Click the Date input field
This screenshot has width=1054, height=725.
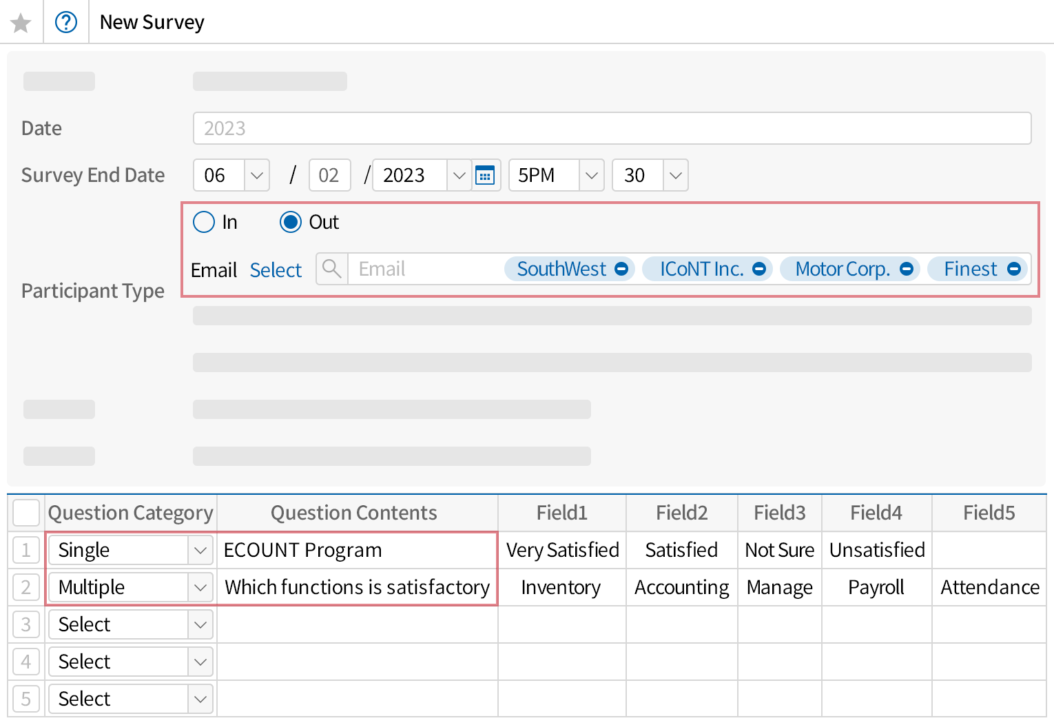pyautogui.click(x=612, y=129)
